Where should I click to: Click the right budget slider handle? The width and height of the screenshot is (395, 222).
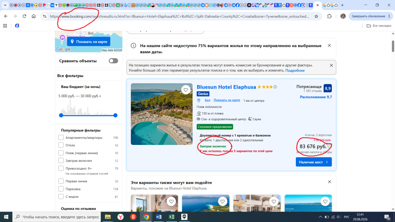click(x=115, y=115)
